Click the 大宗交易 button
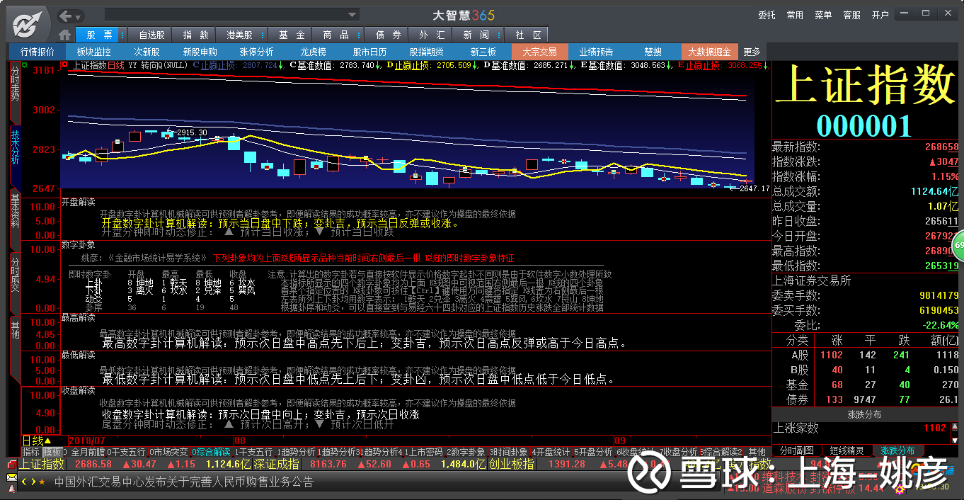964x500 pixels. (x=539, y=52)
